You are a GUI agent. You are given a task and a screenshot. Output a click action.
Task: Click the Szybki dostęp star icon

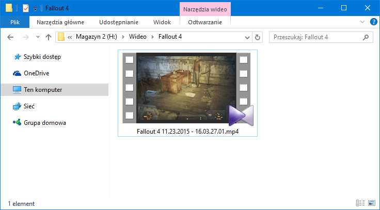17,57
